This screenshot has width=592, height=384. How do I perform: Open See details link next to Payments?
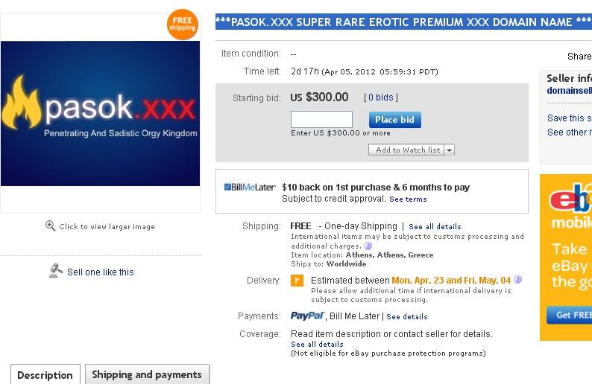[407, 316]
